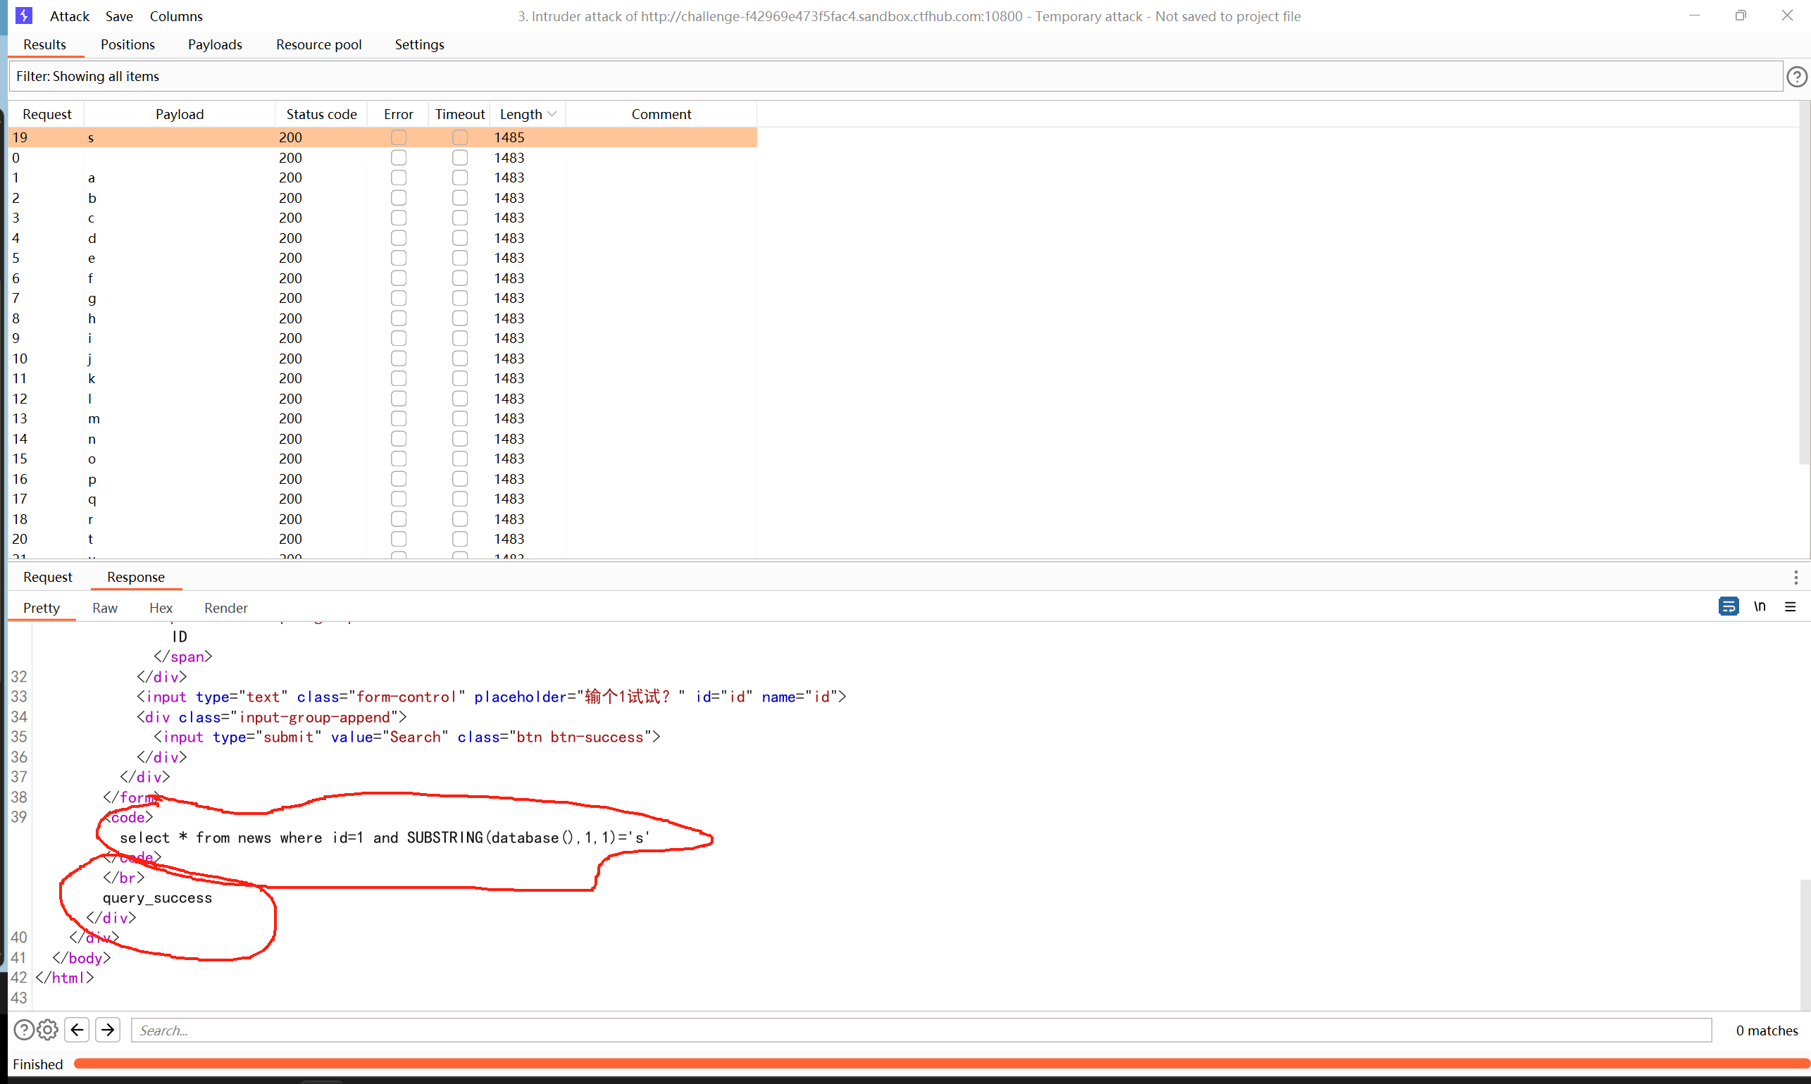
Task: Tick Error checkbox for payload s row
Action: point(398,137)
